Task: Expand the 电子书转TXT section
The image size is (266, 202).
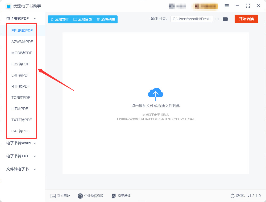Action: 21,156
